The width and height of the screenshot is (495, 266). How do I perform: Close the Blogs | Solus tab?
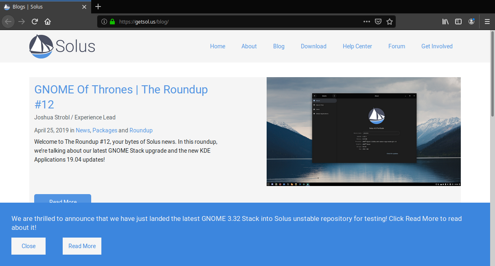coord(84,7)
